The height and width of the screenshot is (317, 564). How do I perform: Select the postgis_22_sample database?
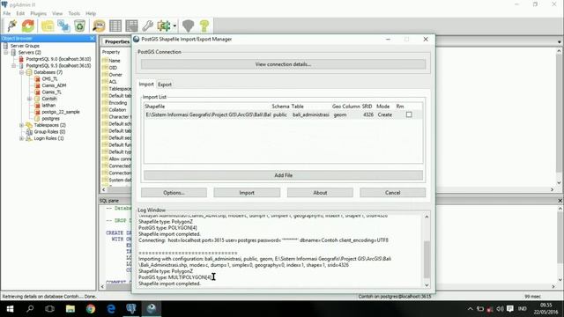61,112
